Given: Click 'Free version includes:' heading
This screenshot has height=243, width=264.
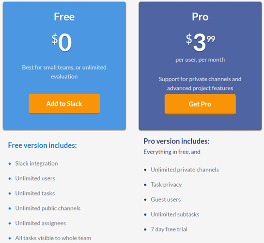Looking at the screenshot, I should (x=43, y=145).
